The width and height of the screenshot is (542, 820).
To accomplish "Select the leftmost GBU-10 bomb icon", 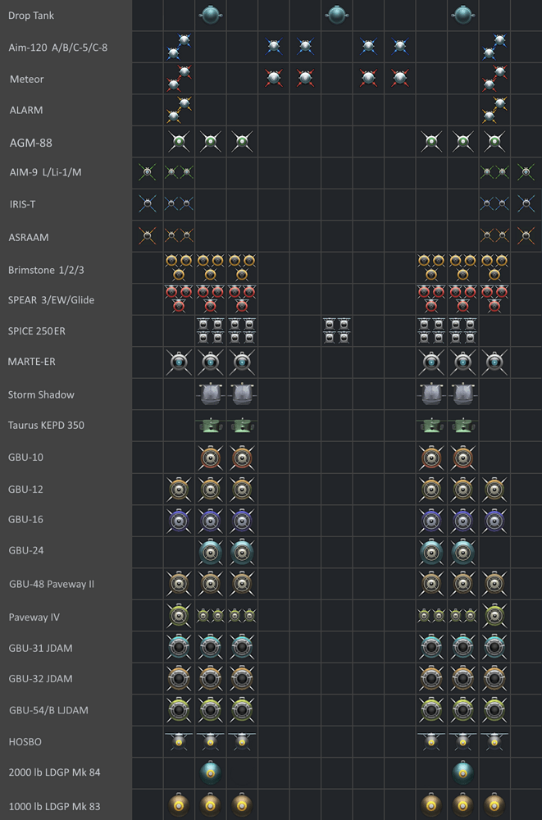I will 210,458.
